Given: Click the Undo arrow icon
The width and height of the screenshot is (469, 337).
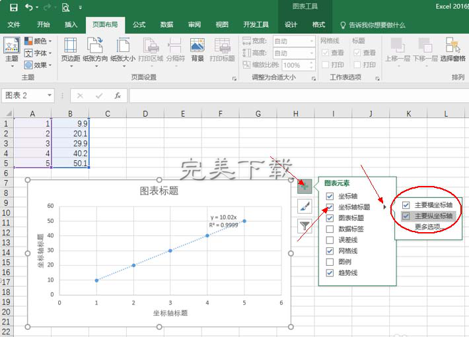Looking at the screenshot, I should coord(30,8).
